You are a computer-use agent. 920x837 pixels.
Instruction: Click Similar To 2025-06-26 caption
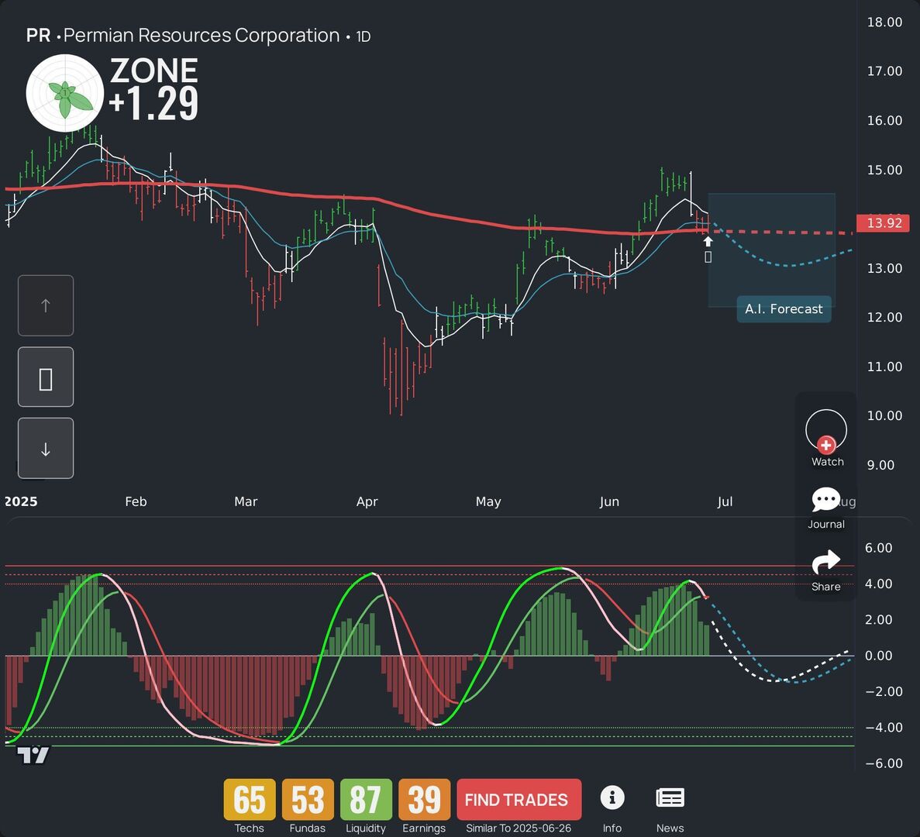[x=519, y=828]
